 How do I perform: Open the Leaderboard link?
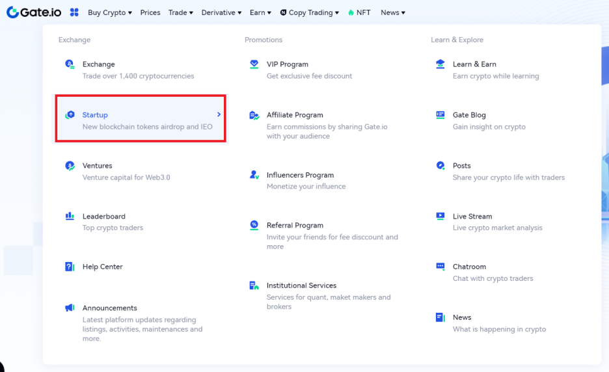(x=103, y=217)
